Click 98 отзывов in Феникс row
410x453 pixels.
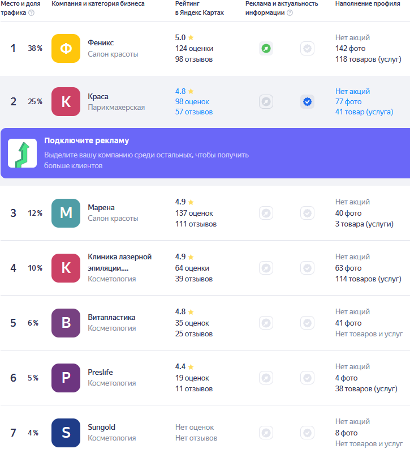point(194,59)
